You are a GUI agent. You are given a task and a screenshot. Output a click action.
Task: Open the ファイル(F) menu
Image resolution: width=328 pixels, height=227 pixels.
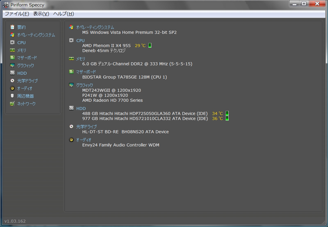coord(17,14)
